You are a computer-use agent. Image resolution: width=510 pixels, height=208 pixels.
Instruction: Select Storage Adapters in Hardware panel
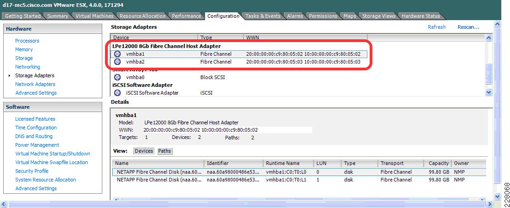tap(35, 75)
